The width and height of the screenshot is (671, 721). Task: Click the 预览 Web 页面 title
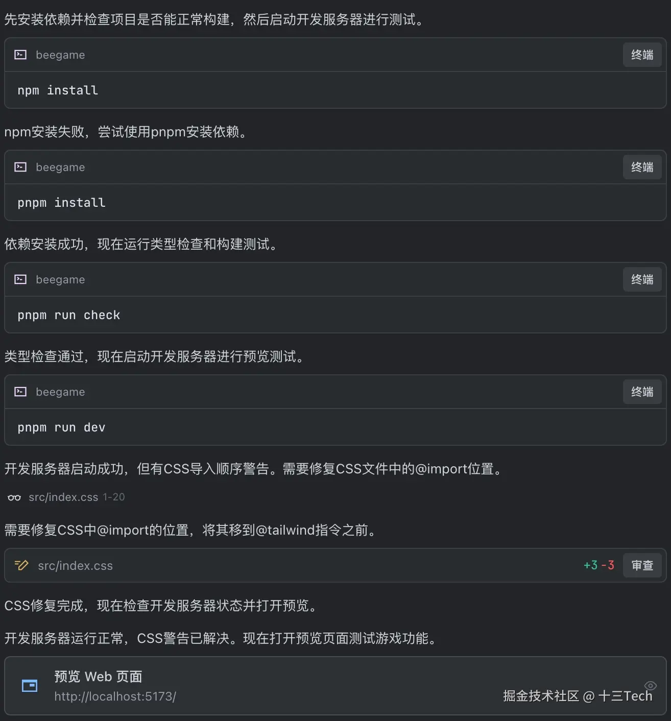click(98, 677)
